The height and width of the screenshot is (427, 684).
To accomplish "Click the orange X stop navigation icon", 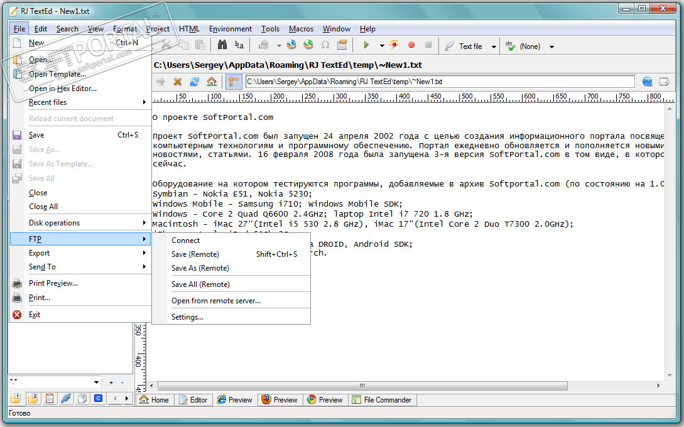I will tap(178, 82).
